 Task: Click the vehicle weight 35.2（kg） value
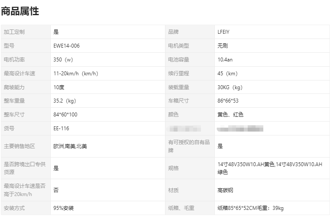click(x=65, y=101)
